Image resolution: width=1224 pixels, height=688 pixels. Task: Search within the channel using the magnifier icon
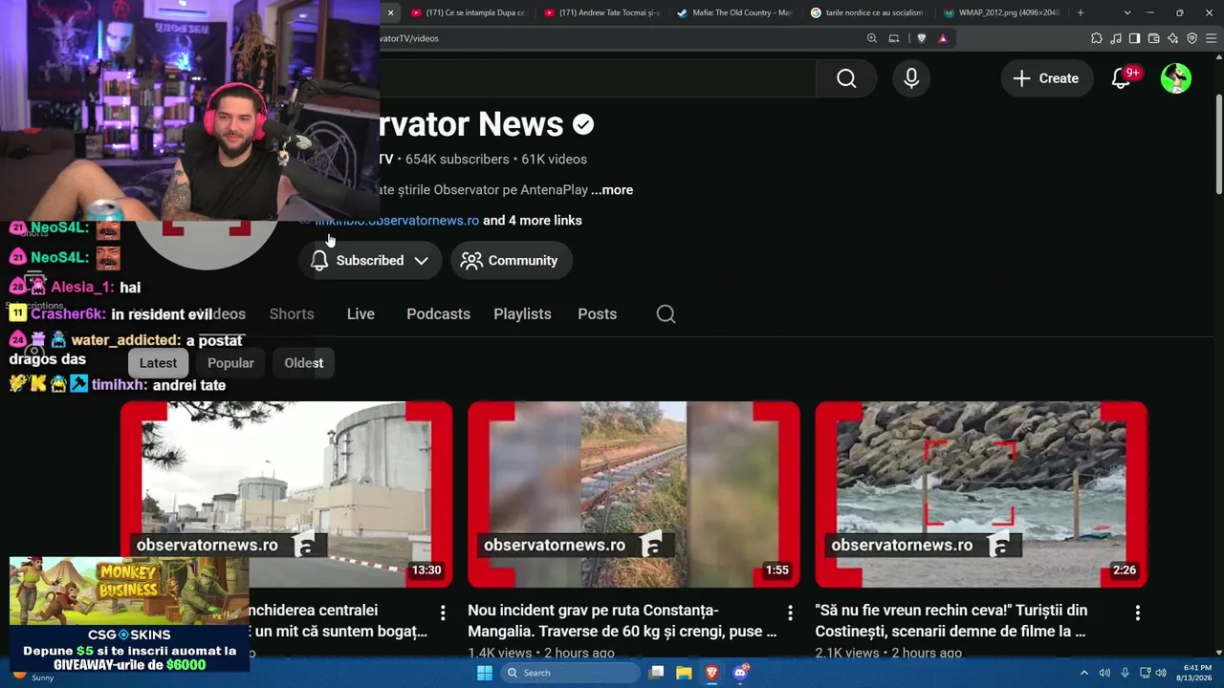(x=667, y=314)
